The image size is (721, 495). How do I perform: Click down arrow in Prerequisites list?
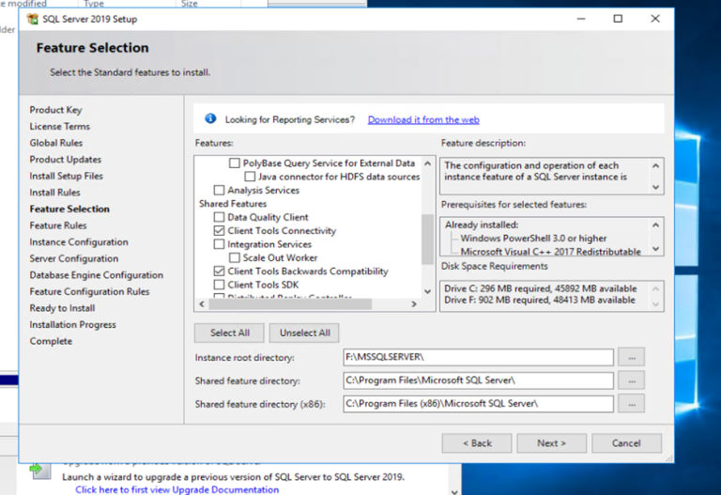pyautogui.click(x=655, y=249)
